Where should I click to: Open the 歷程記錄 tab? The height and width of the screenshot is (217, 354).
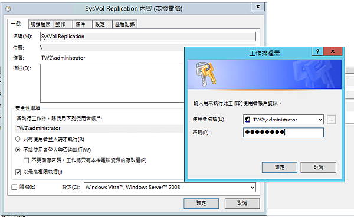(x=124, y=24)
